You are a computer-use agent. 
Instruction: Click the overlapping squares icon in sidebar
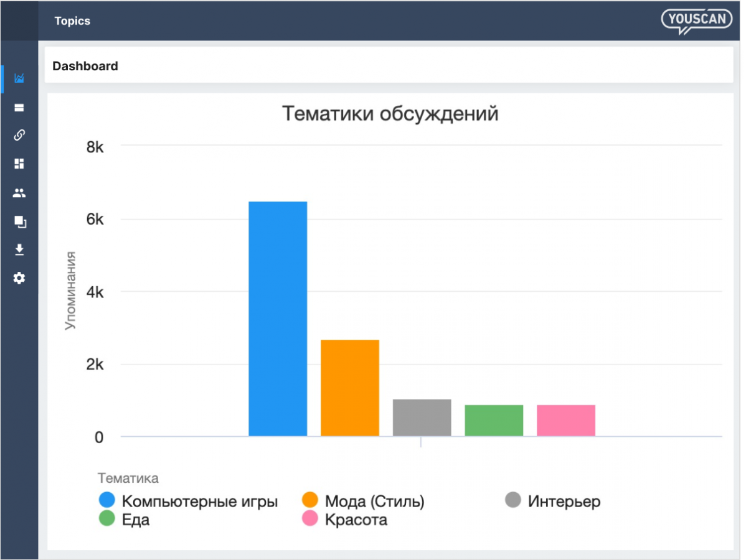[x=20, y=222]
